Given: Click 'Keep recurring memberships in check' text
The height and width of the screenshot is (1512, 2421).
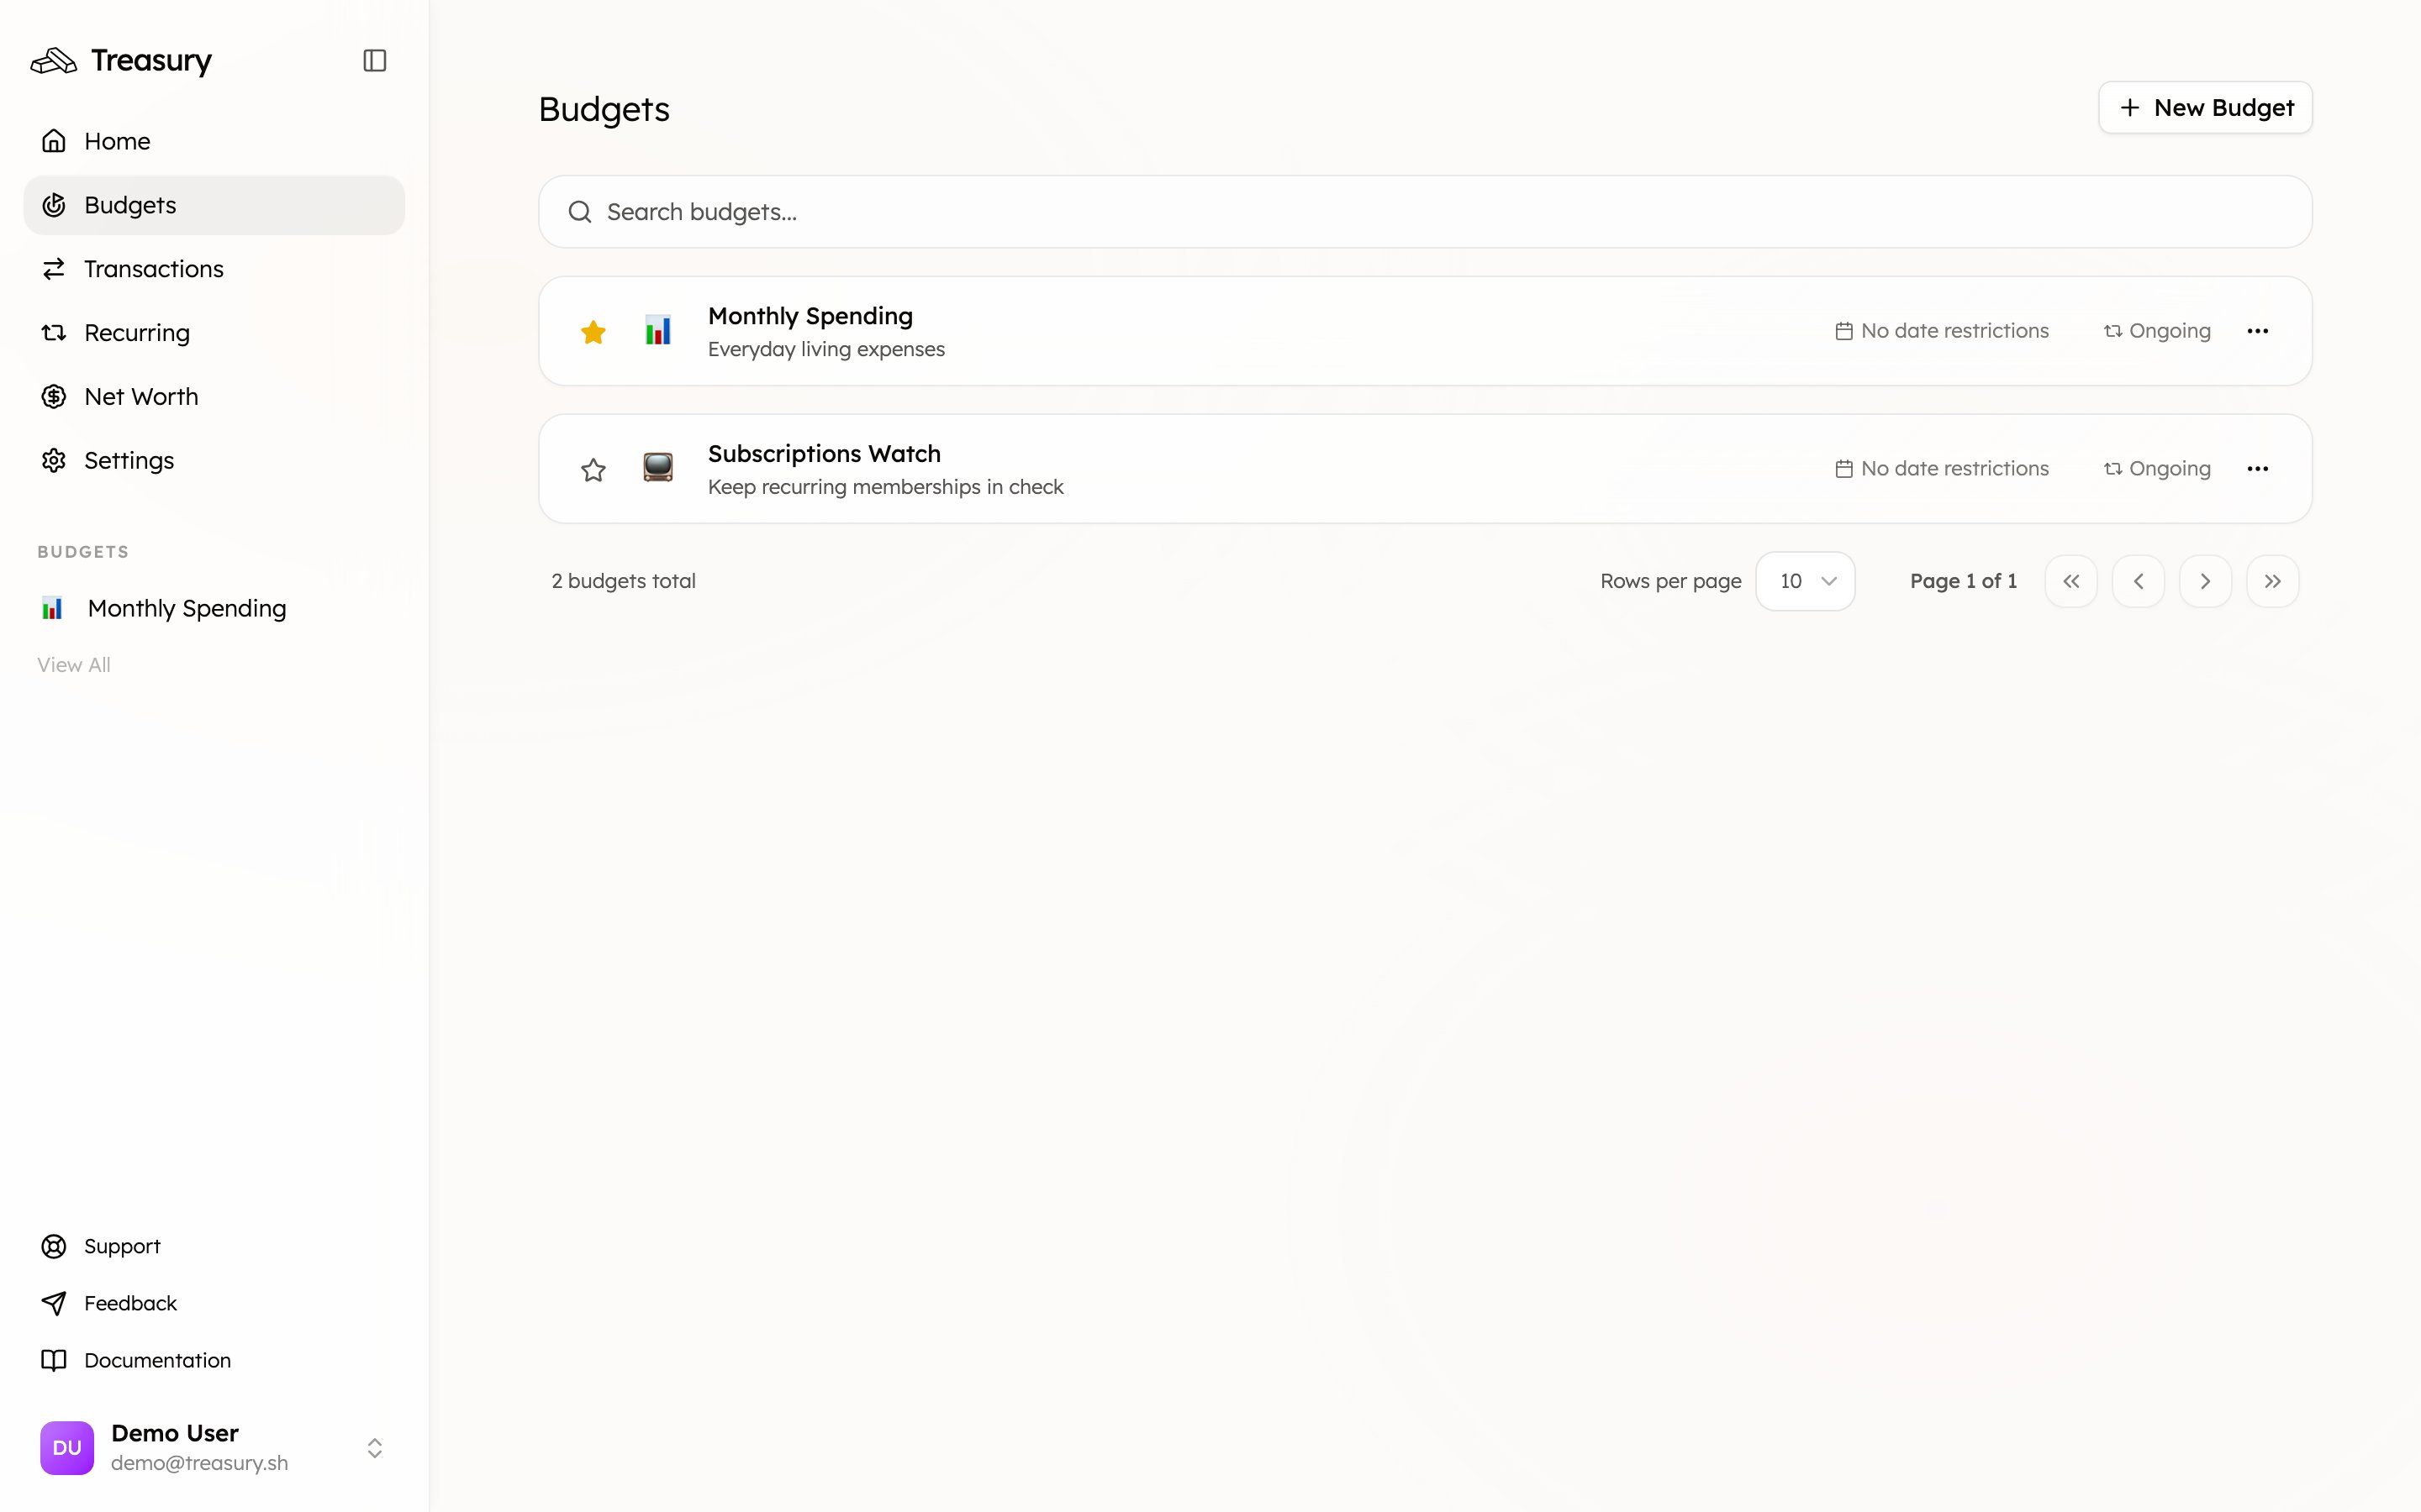Looking at the screenshot, I should [885, 487].
